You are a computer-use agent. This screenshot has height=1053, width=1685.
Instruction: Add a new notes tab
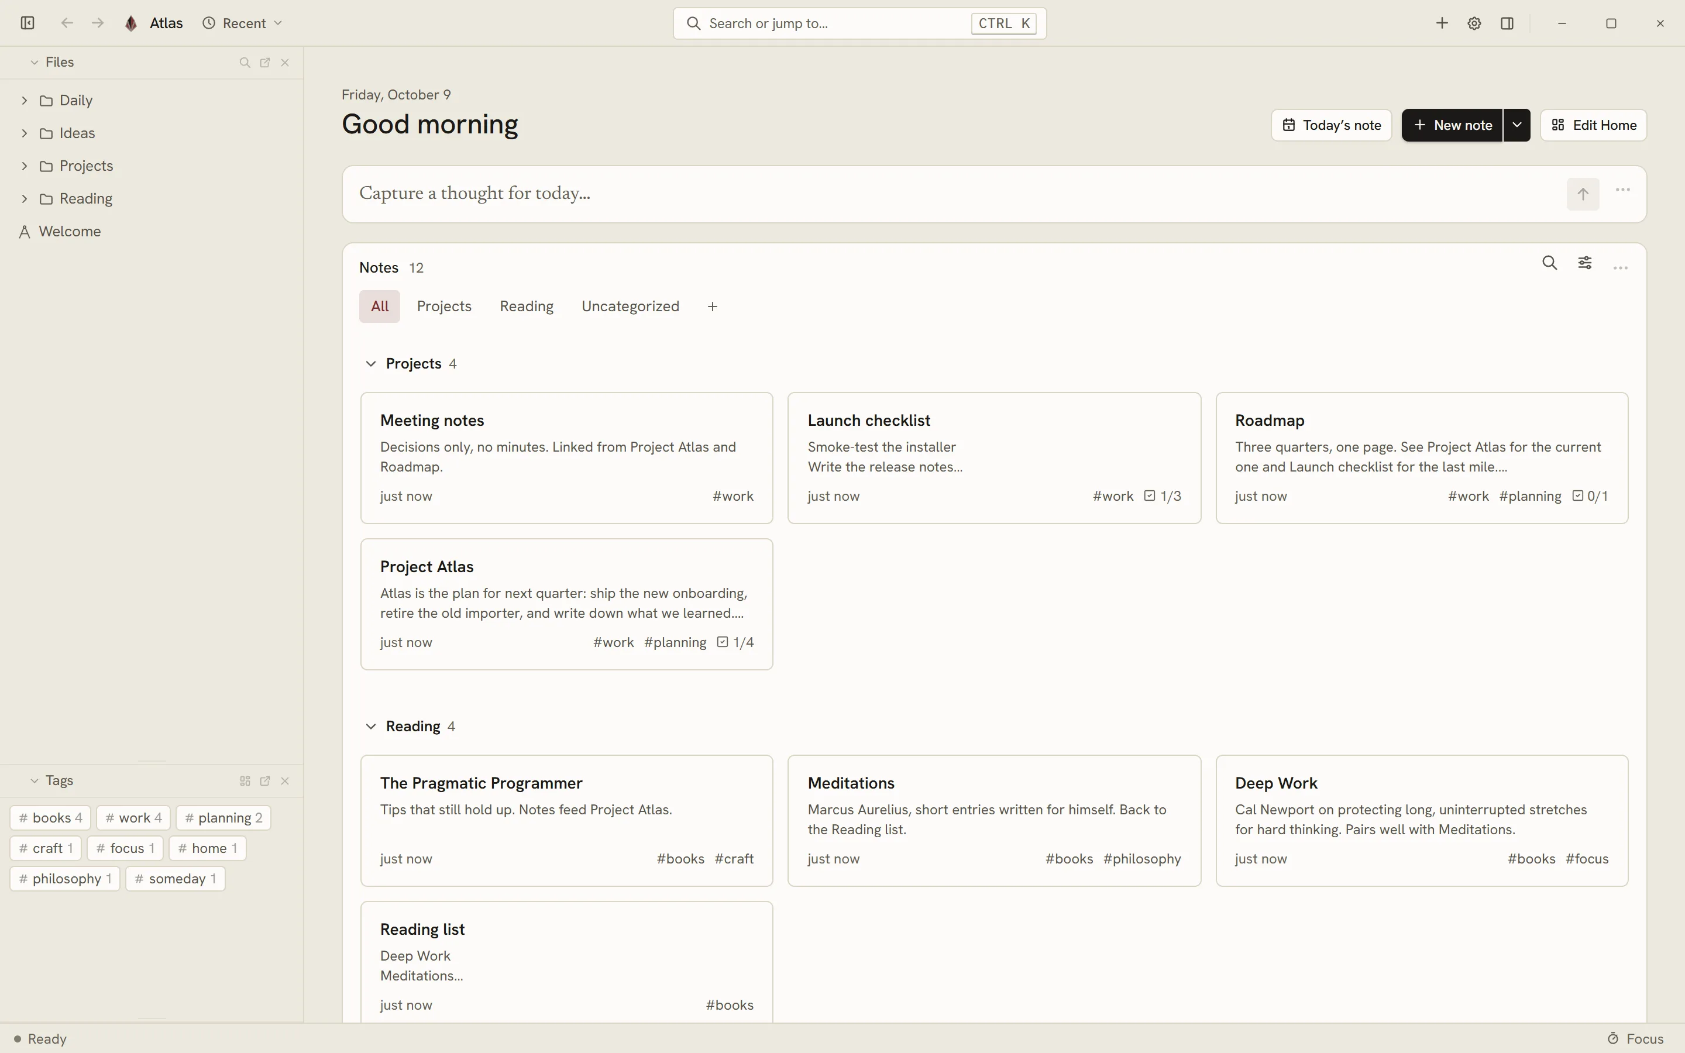(x=712, y=307)
